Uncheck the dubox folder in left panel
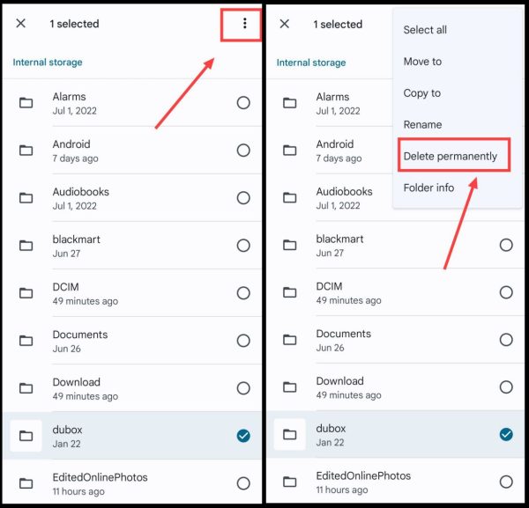The image size is (529, 508). 243,436
